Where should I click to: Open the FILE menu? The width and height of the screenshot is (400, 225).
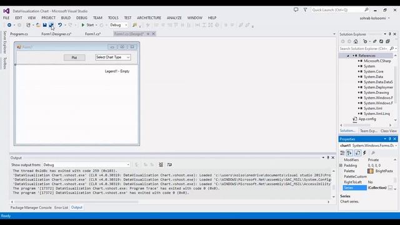(6, 18)
